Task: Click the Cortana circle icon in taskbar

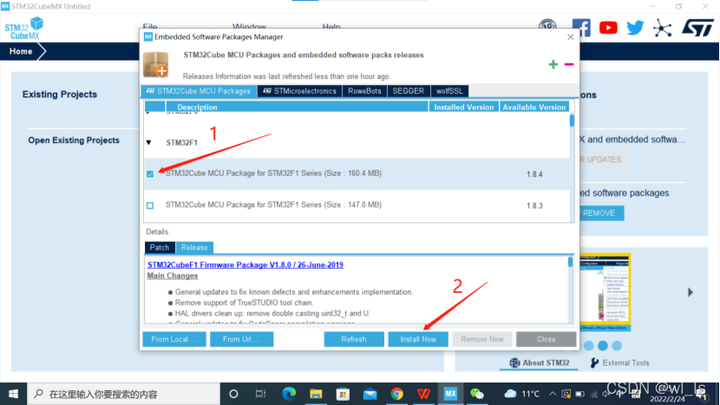Action: (233, 394)
